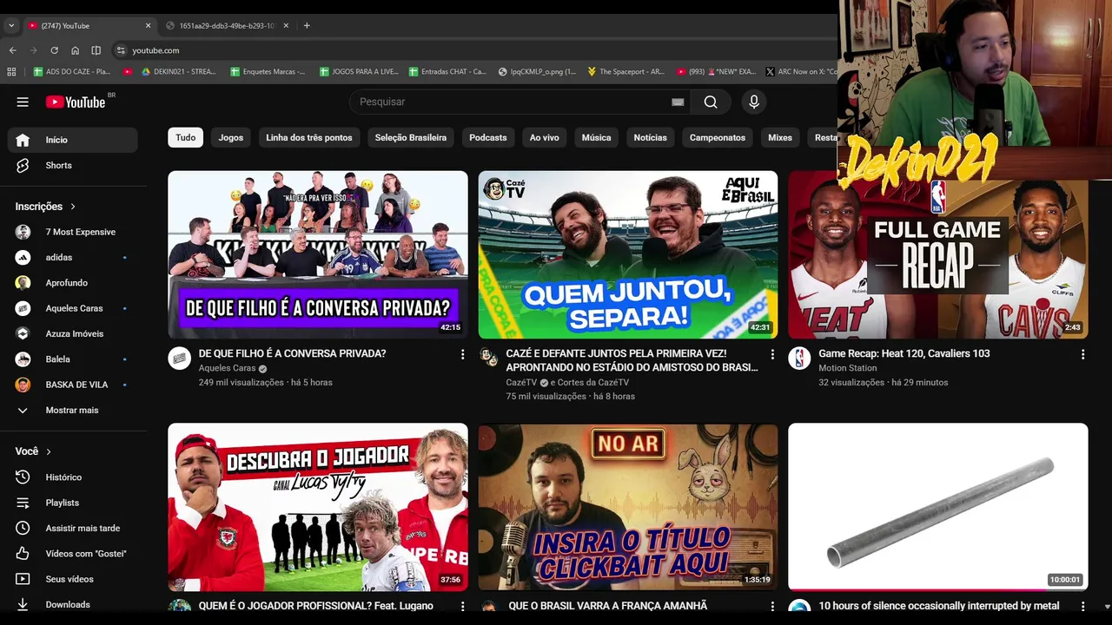Select the Jogos filter chip
This screenshot has height=625, width=1112.
coord(230,137)
